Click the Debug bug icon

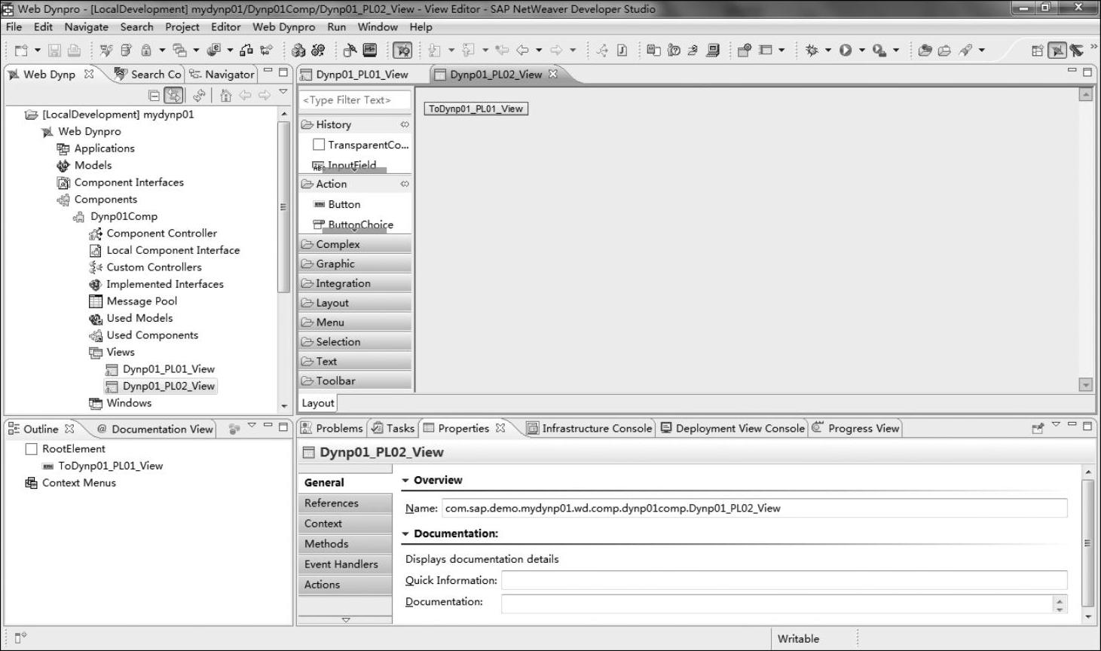click(812, 50)
